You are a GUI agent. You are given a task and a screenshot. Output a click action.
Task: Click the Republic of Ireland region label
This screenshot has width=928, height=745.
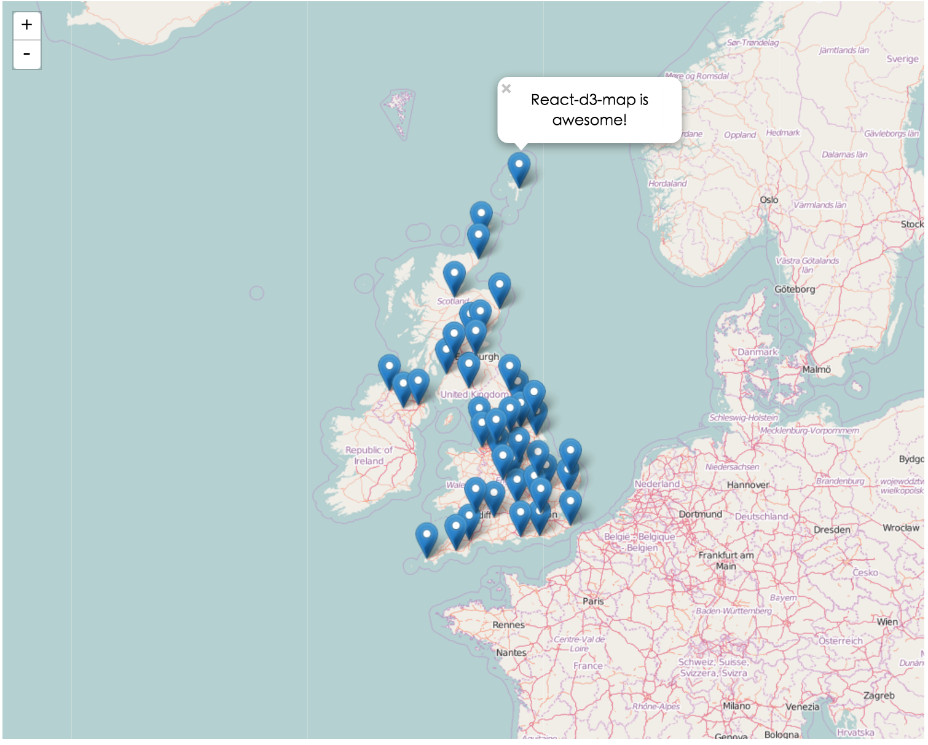[368, 455]
